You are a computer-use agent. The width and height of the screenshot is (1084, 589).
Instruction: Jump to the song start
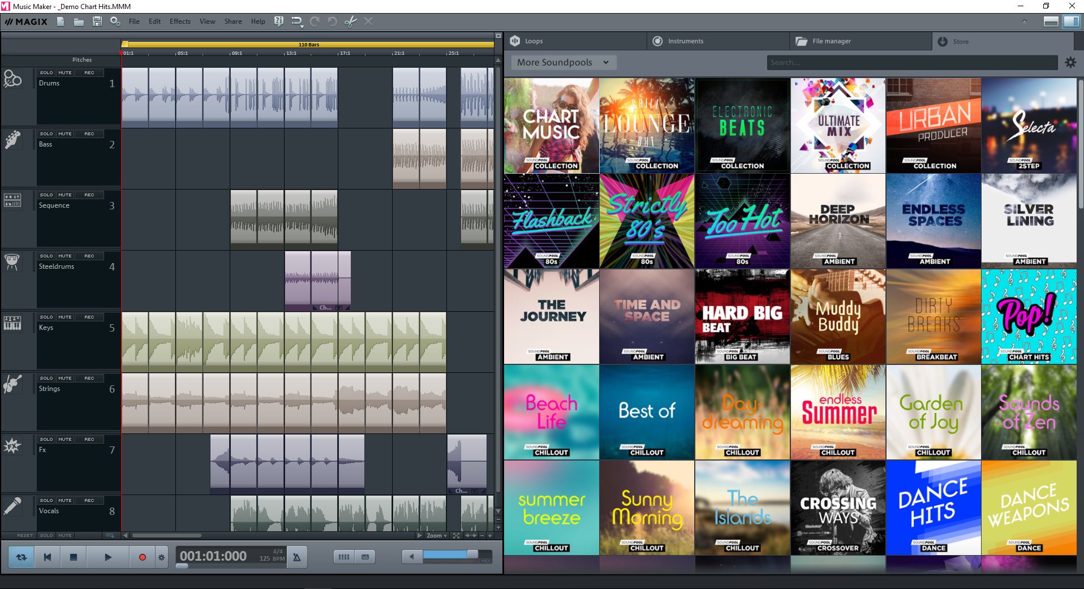(x=47, y=557)
